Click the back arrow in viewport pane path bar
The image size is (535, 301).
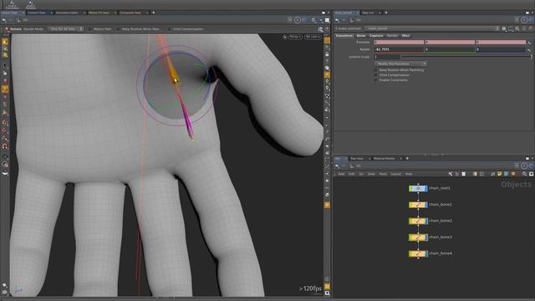coord(4,20)
